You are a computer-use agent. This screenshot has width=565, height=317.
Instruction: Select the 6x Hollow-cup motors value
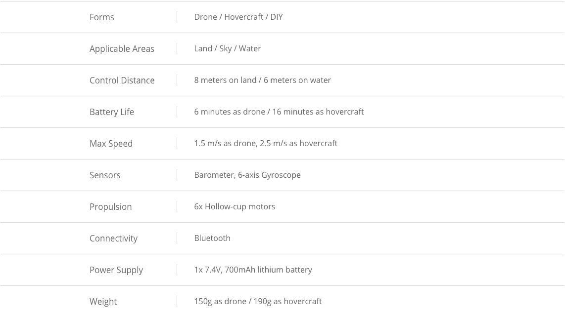(x=235, y=206)
